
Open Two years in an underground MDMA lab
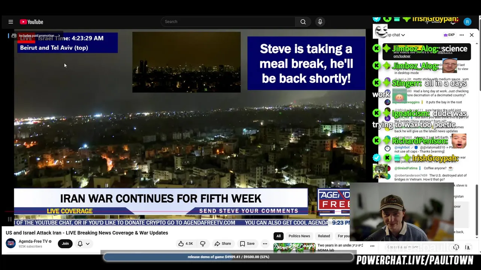[x=340, y=247]
